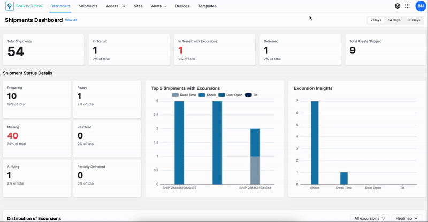Switch to the Templates tab
Image resolution: width=428 pixels, height=222 pixels.
(x=207, y=6)
